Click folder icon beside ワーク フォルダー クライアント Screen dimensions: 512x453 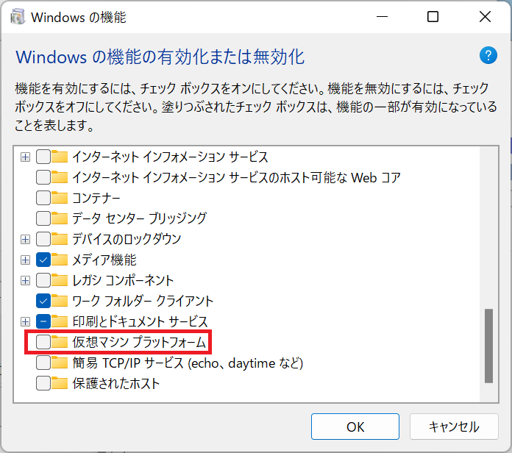pos(60,301)
